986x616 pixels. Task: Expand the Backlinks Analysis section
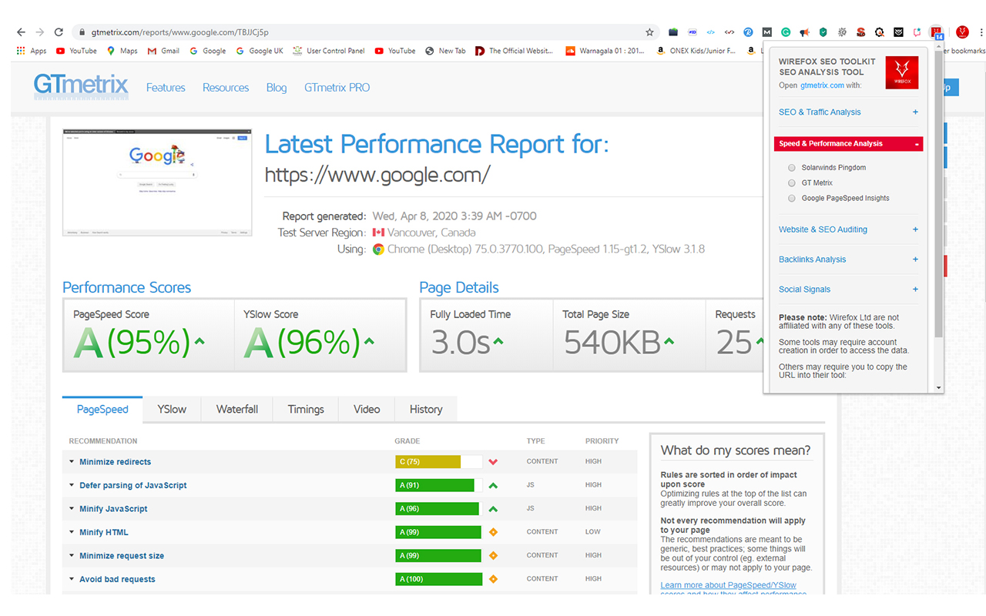tap(848, 259)
